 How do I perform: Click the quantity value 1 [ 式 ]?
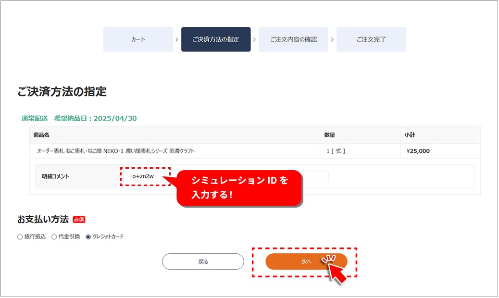[x=336, y=151]
